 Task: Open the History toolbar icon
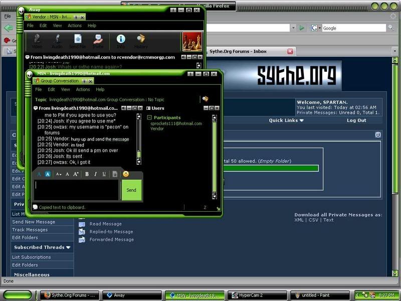coord(141,41)
